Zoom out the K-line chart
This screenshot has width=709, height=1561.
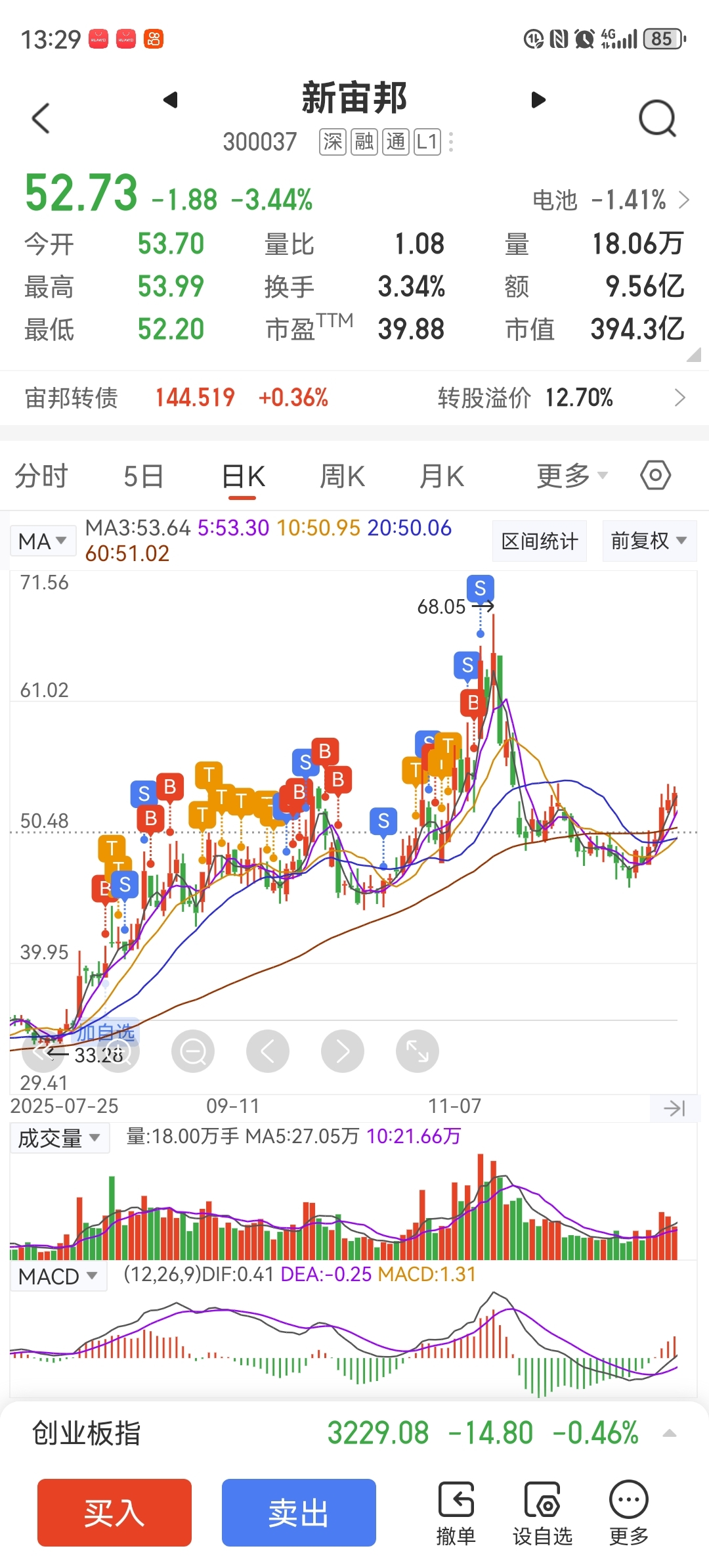pyautogui.click(x=193, y=1052)
